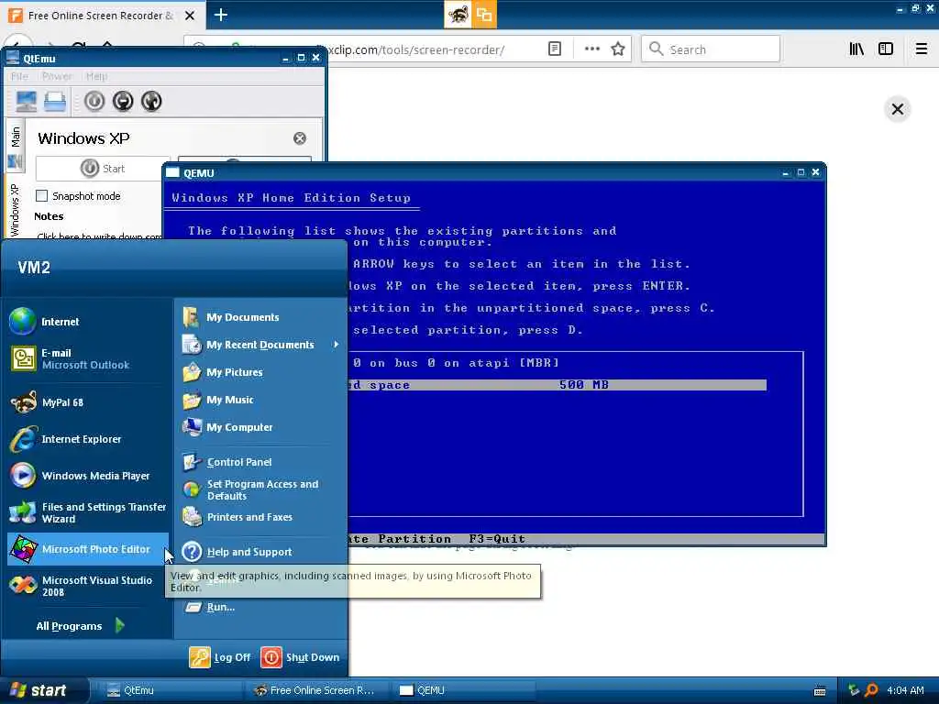The width and height of the screenshot is (939, 704).
Task: Click the browser address bar URL
Action: (x=416, y=49)
